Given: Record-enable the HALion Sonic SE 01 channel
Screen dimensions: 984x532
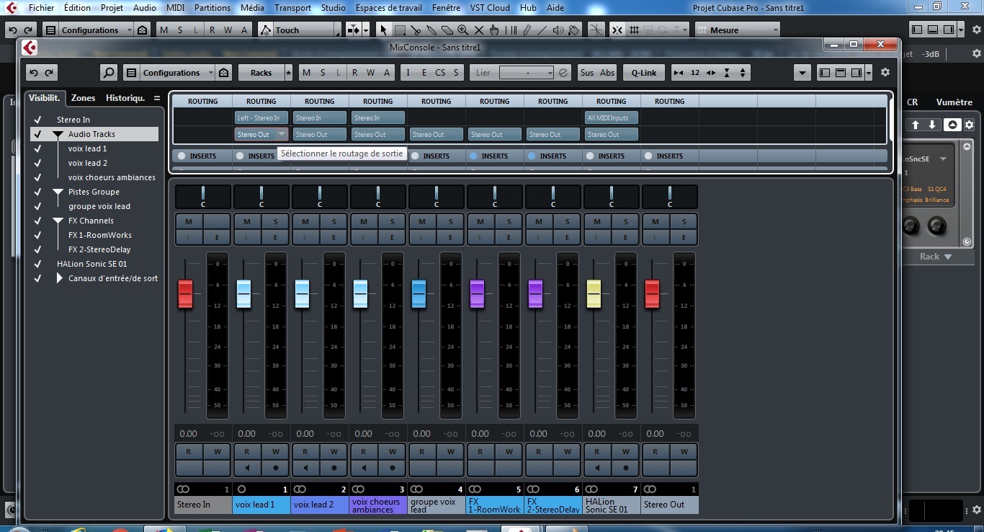Looking at the screenshot, I should [x=626, y=467].
